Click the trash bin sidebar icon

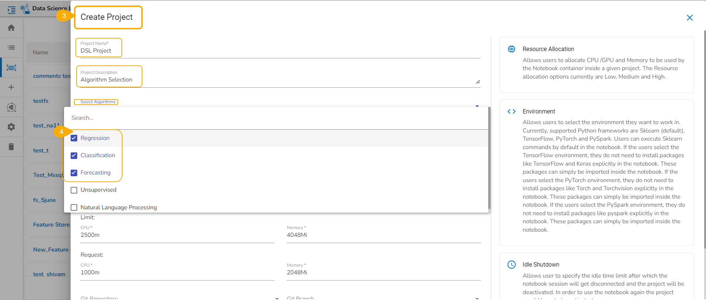click(x=11, y=147)
